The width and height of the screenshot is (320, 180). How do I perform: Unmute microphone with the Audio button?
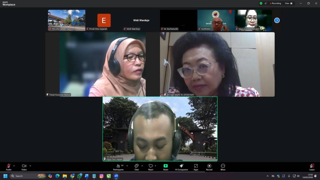click(9, 166)
